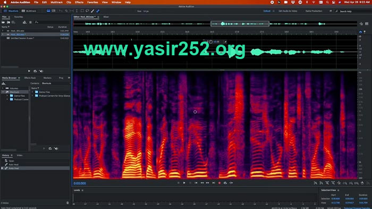The image size is (372, 209).
Task: Expand the Host_001.wav file entry
Action: coord(3,31)
